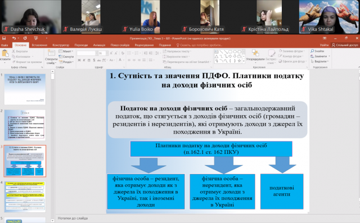Open the Layout (Макет) dropdown
This screenshot has width=360, height=223.
pos(66,51)
